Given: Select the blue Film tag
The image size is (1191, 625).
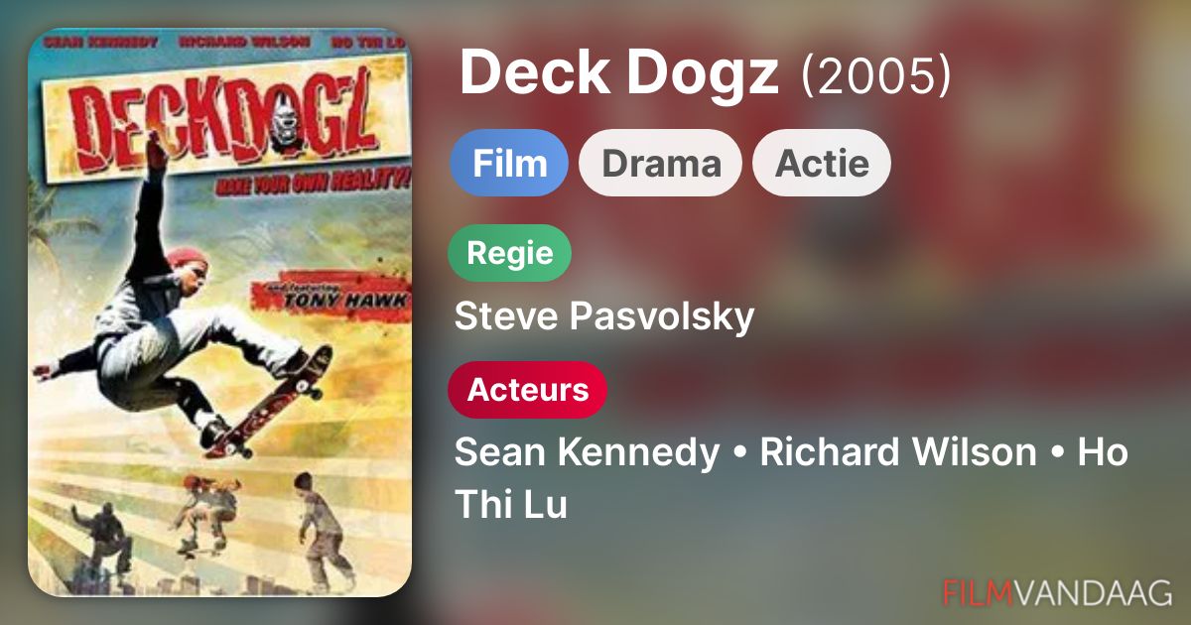Looking at the screenshot, I should pyautogui.click(x=509, y=163).
